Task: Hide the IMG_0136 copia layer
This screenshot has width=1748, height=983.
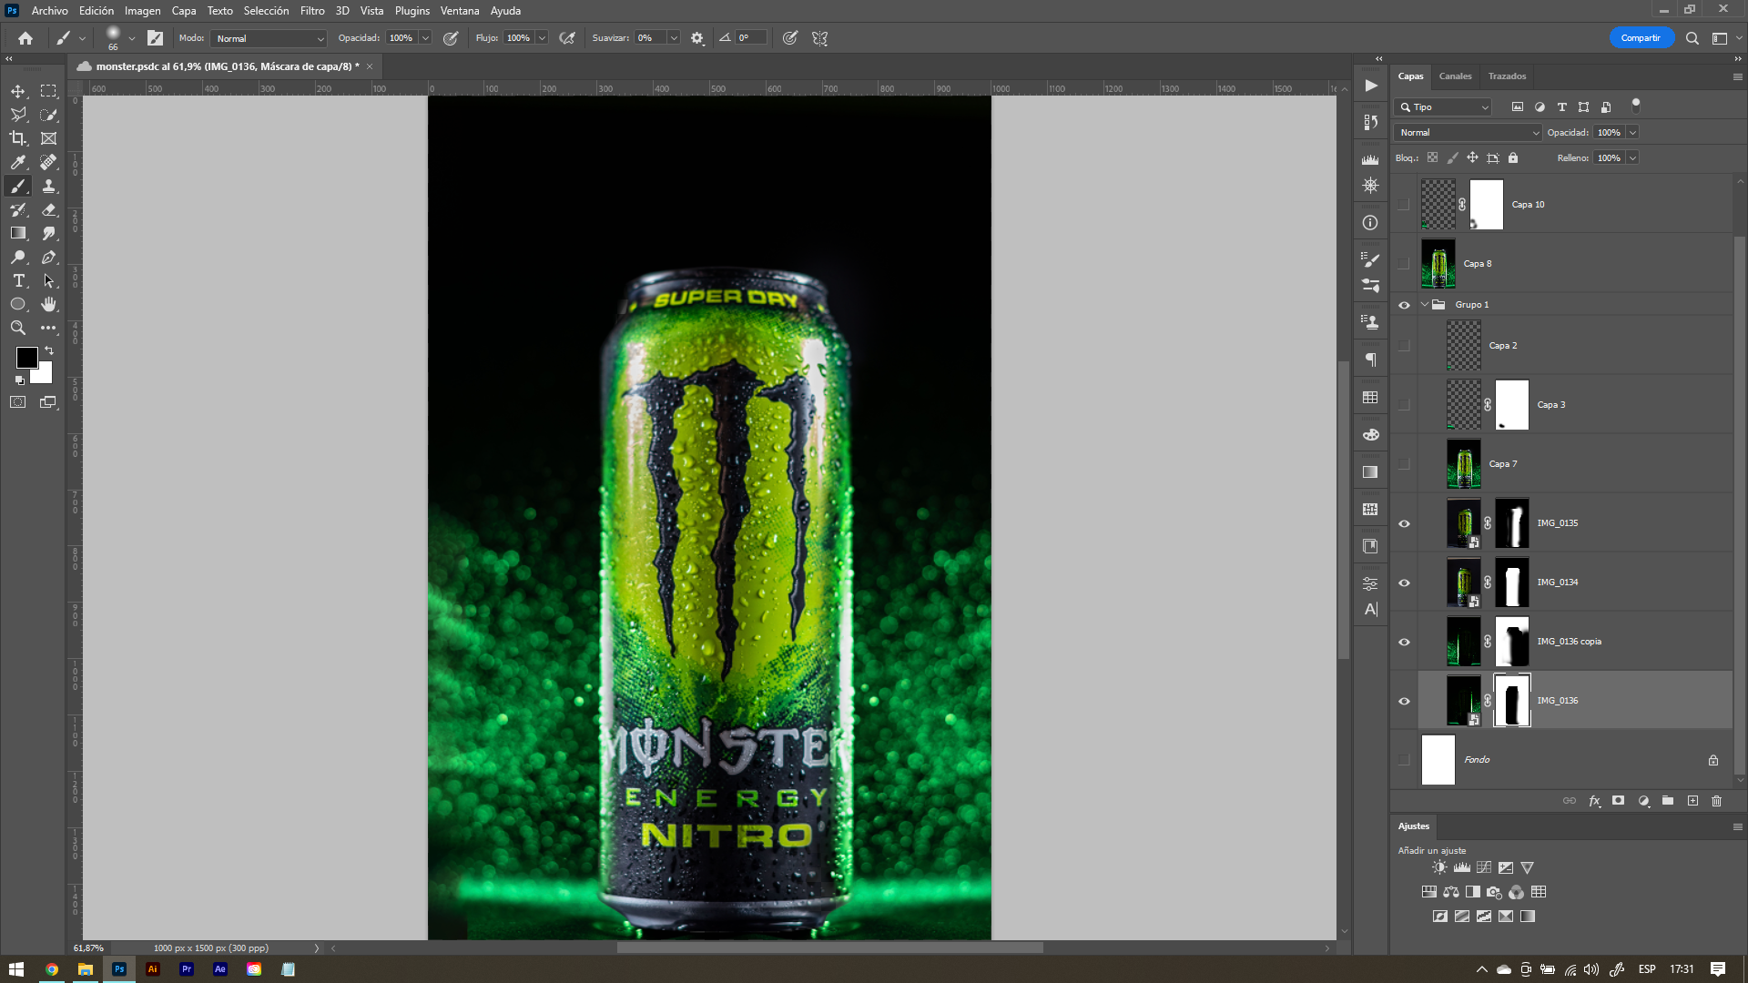Action: (1404, 642)
